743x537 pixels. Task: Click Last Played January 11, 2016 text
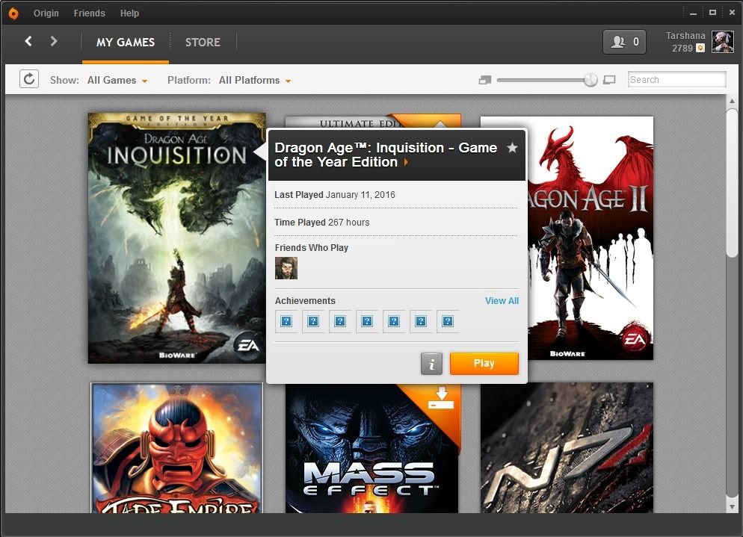coord(335,195)
